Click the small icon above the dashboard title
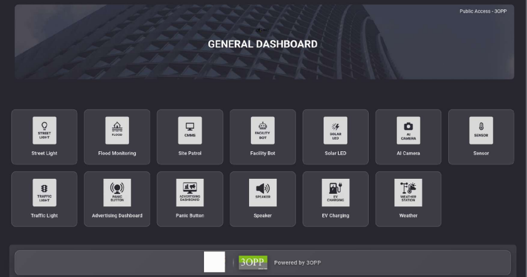Screen dimensions: 527x277 [x=262, y=30]
